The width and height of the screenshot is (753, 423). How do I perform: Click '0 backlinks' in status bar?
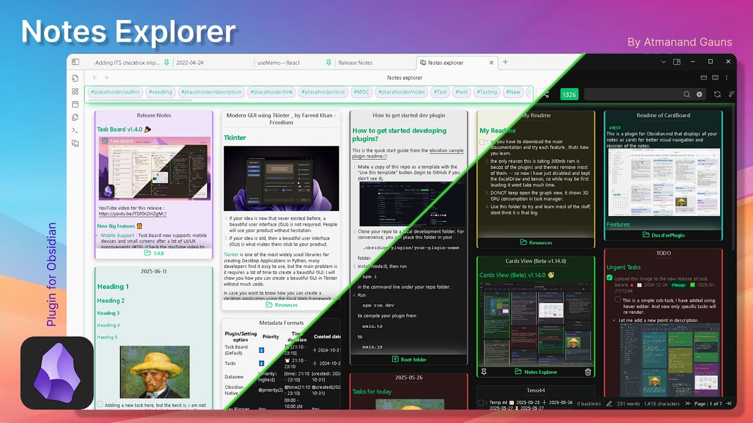click(x=589, y=404)
